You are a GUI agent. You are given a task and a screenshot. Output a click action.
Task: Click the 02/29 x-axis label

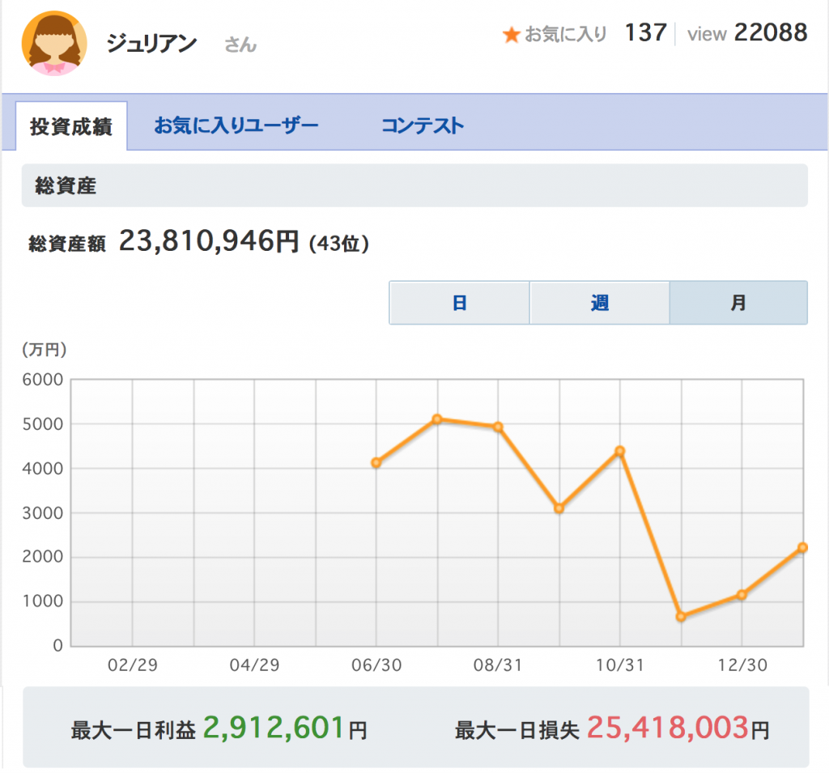point(133,665)
